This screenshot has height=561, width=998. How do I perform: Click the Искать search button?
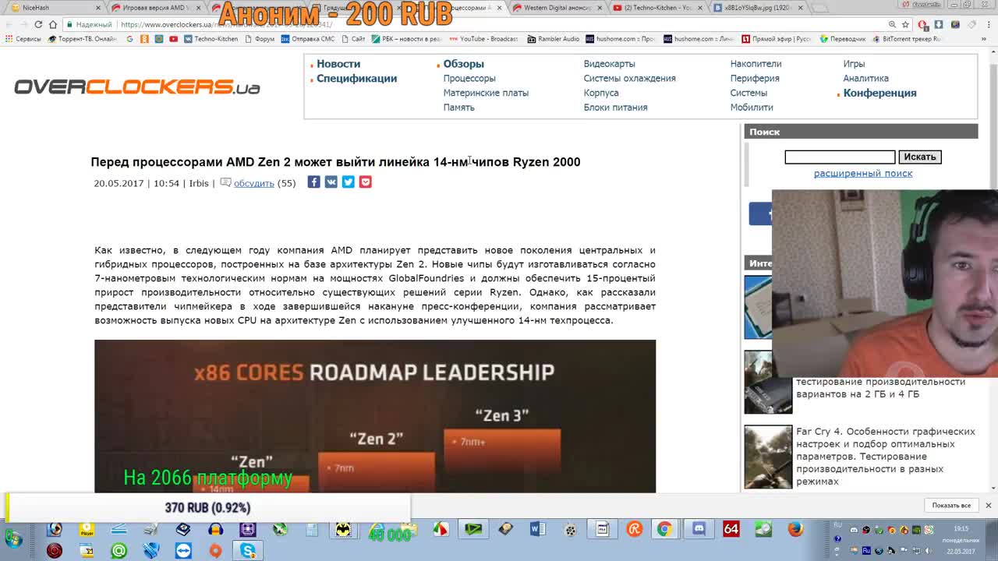point(920,157)
